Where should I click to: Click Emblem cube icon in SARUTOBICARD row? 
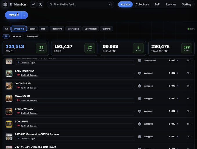[140, 73]
